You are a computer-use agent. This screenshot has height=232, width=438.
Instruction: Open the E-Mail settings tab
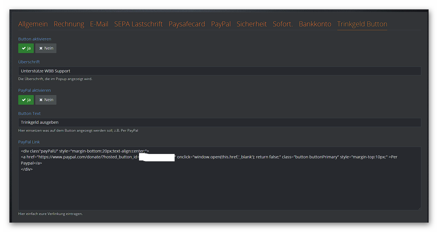pyautogui.click(x=99, y=24)
